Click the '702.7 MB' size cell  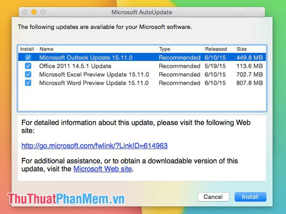(249, 75)
